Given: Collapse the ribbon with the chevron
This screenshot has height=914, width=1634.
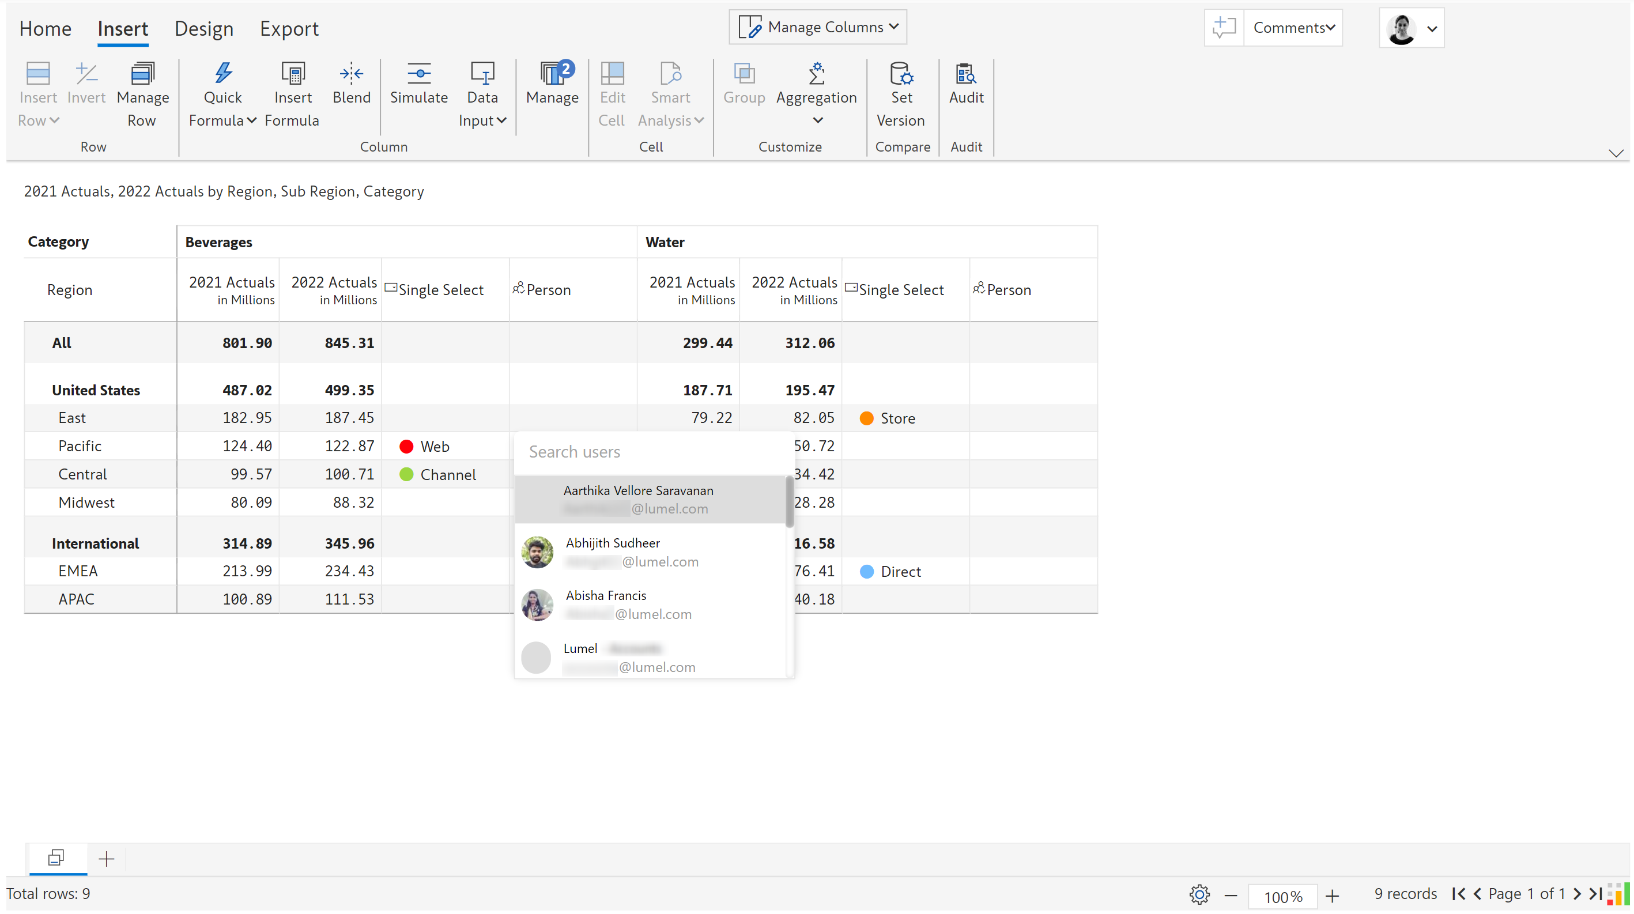Looking at the screenshot, I should [1615, 153].
